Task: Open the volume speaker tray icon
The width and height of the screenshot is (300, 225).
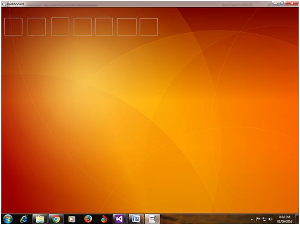Action: (x=270, y=219)
